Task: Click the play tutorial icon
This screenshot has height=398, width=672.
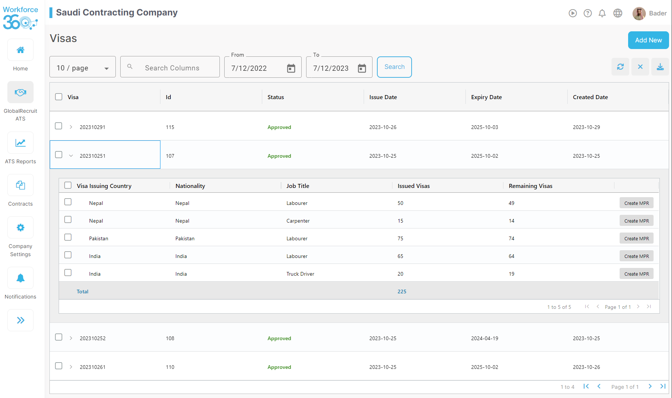Action: coord(572,13)
